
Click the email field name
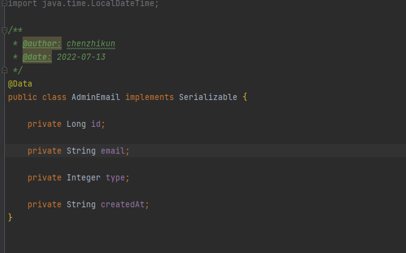click(112, 151)
